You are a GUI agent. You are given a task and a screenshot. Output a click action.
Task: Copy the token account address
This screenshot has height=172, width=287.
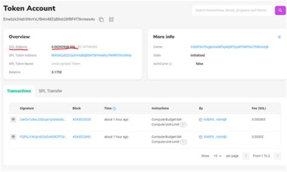101,19
